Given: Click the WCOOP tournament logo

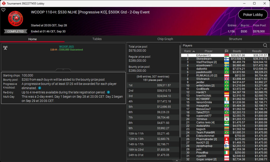Looking at the screenshot, I should [16, 18].
